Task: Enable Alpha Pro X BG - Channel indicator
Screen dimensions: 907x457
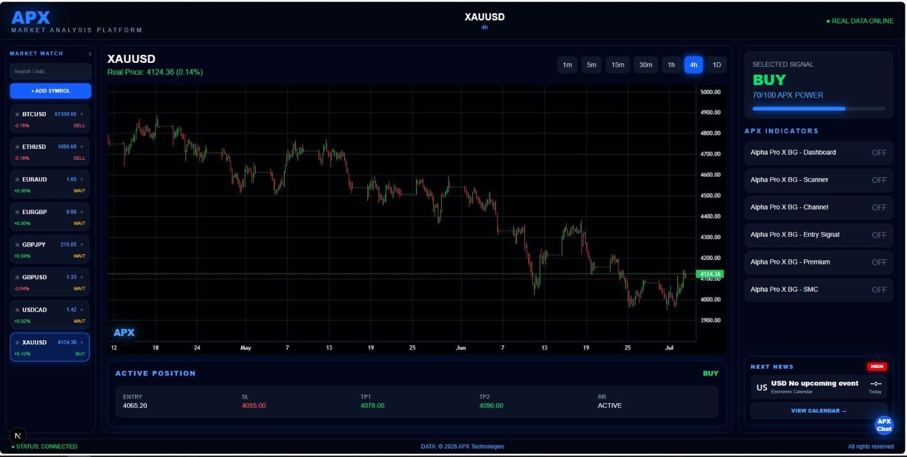Action: (x=819, y=207)
